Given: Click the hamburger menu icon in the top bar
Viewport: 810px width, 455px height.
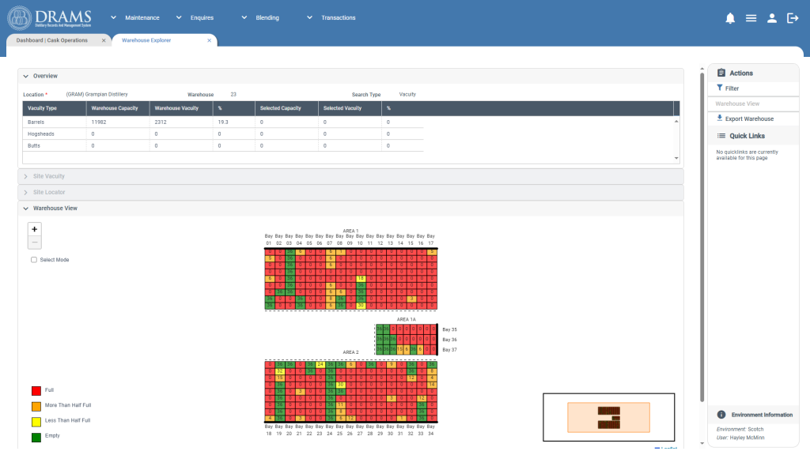Looking at the screenshot, I should 751,17.
